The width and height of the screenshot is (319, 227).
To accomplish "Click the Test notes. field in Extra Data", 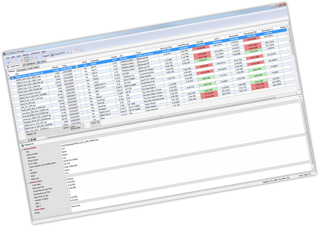I will (x=76, y=206).
